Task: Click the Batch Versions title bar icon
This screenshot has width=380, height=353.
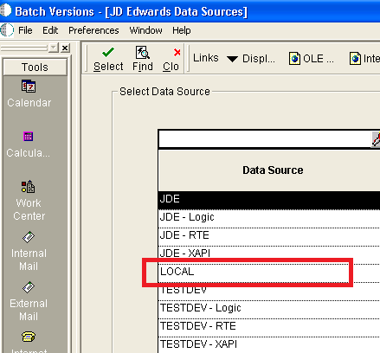Action: click(x=5, y=11)
